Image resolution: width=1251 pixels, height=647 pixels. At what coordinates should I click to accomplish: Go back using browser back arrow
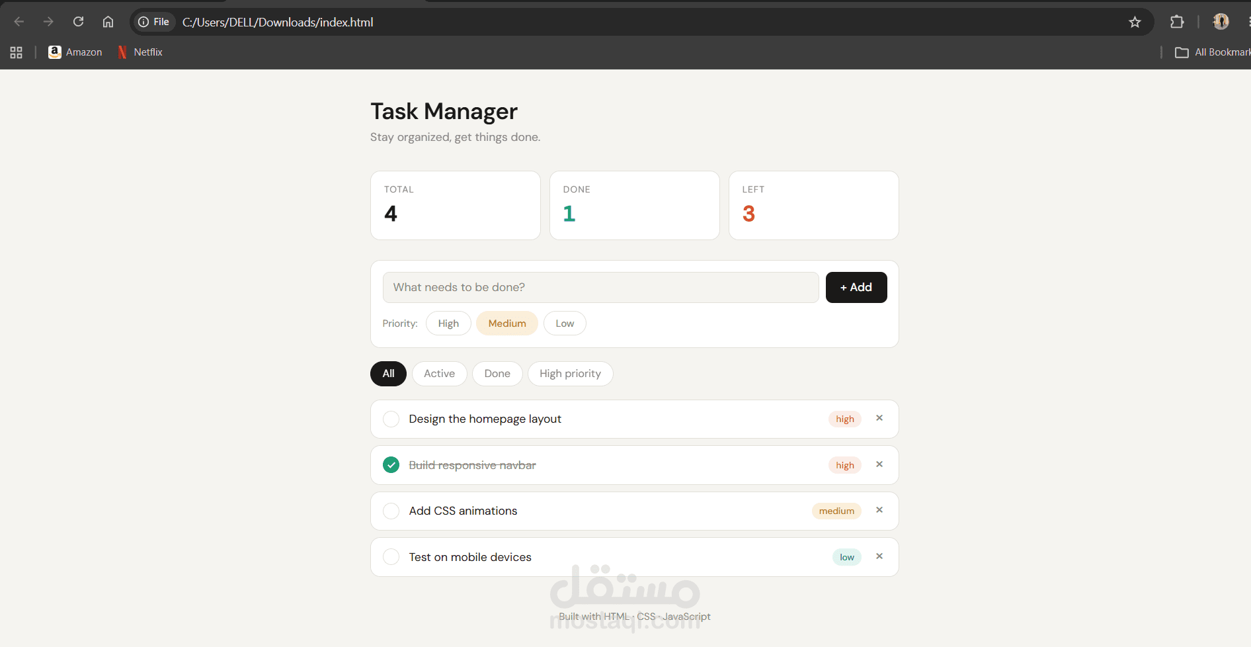coord(19,22)
